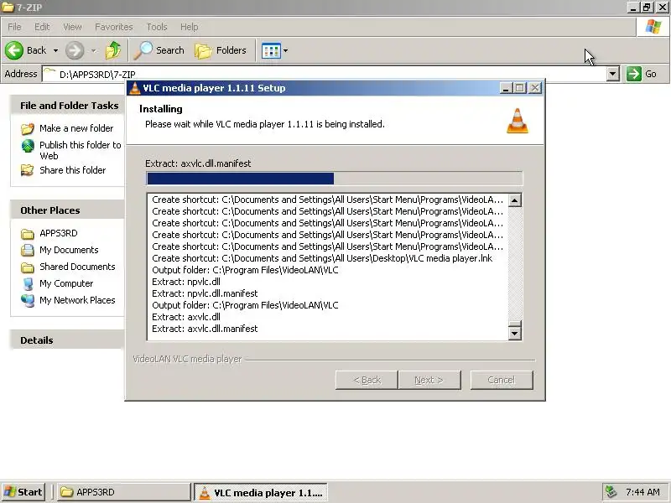Select the Desktop\VLC media player.lnk shortcut line
The image size is (671, 503).
[322, 258]
